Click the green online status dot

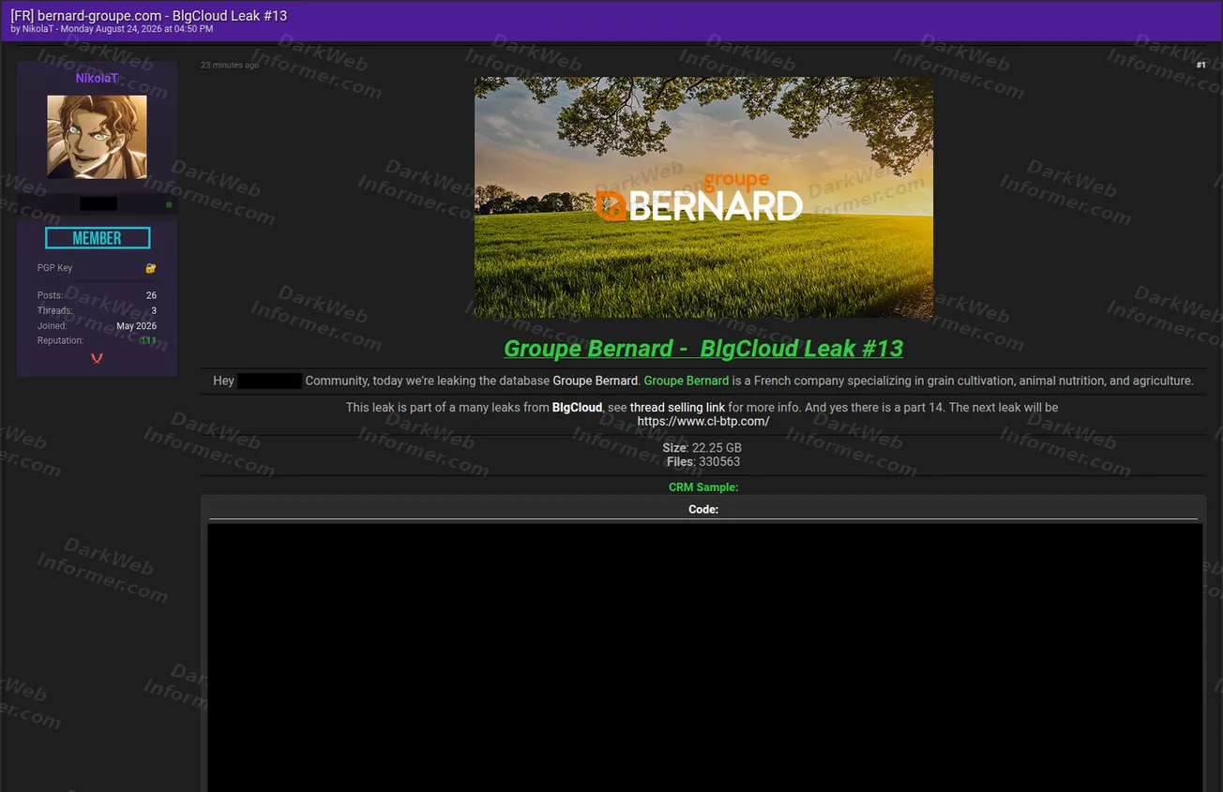point(169,204)
